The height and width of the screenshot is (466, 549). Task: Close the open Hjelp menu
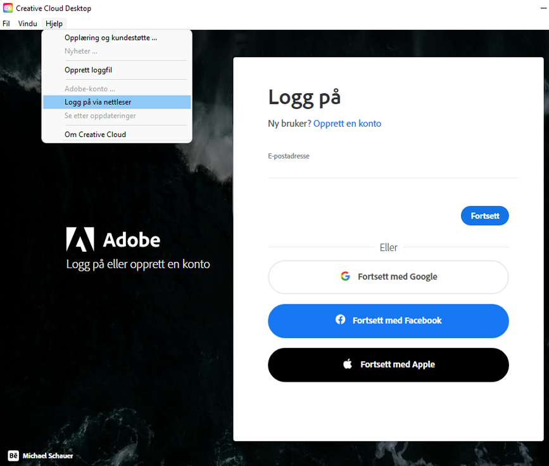54,23
